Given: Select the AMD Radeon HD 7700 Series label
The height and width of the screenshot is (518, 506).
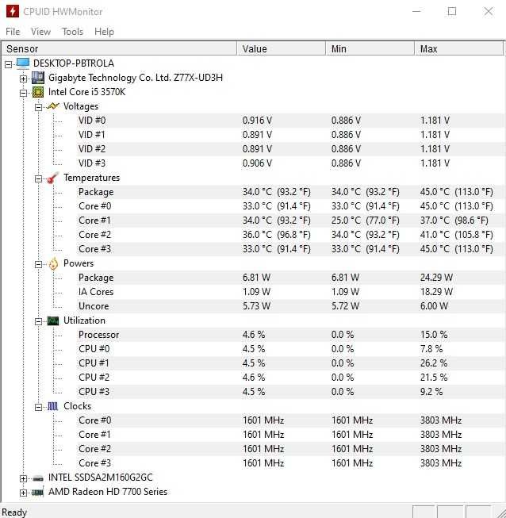Looking at the screenshot, I should tap(108, 492).
